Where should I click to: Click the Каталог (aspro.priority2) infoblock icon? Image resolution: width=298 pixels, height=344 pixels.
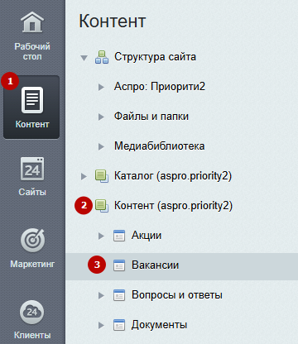point(102,176)
